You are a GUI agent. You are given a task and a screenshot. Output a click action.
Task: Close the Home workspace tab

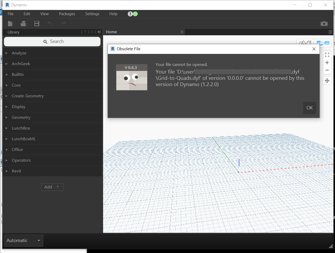pos(182,32)
